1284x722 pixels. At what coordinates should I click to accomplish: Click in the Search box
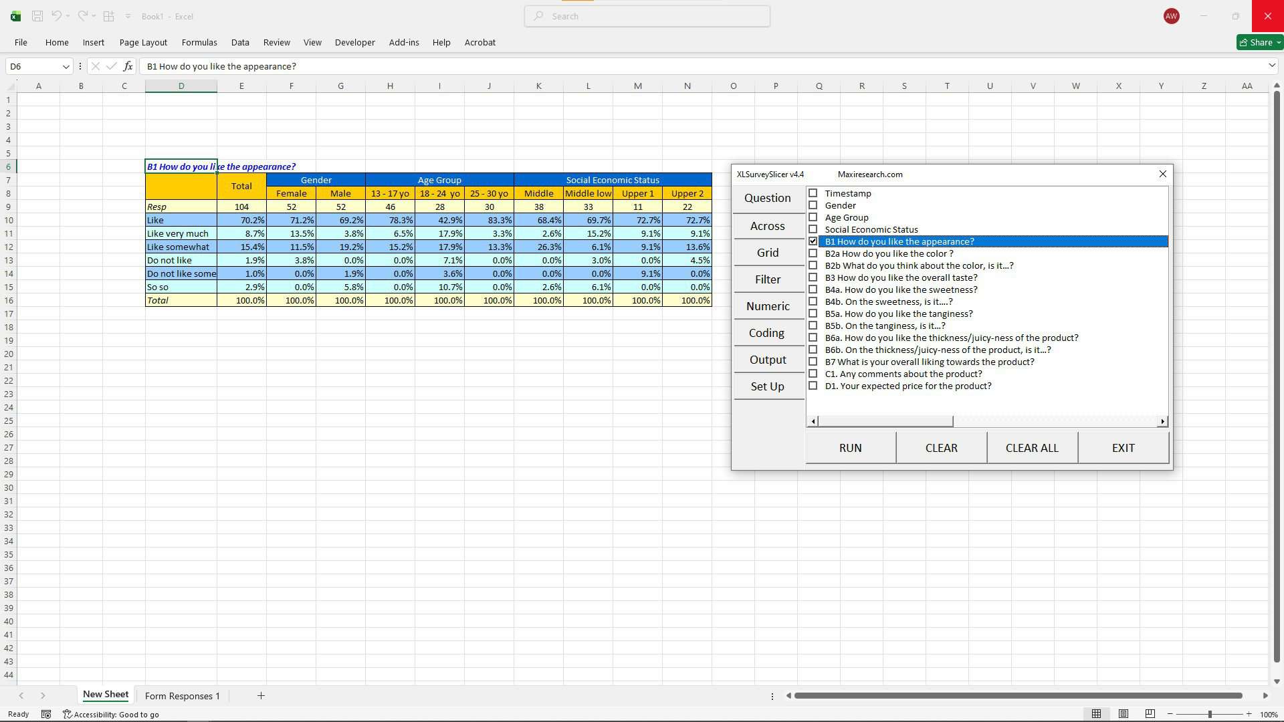click(647, 16)
